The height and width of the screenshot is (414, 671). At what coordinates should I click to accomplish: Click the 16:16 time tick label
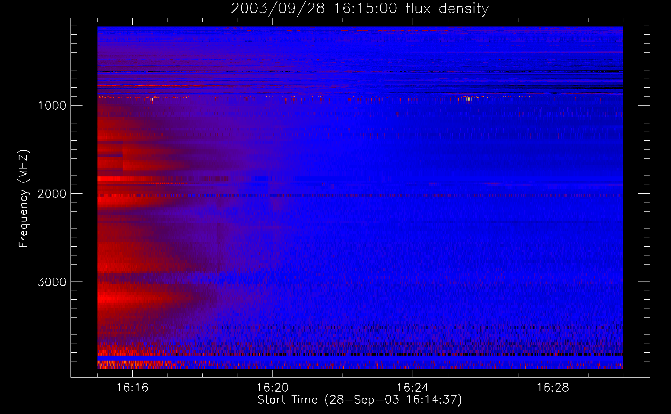pos(132,388)
